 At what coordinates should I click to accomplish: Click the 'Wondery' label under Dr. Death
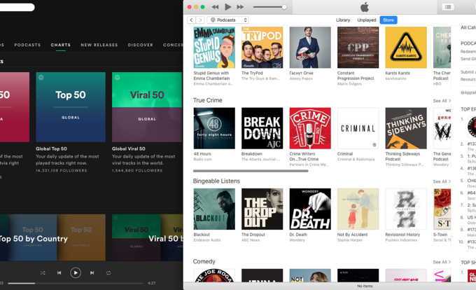click(297, 240)
